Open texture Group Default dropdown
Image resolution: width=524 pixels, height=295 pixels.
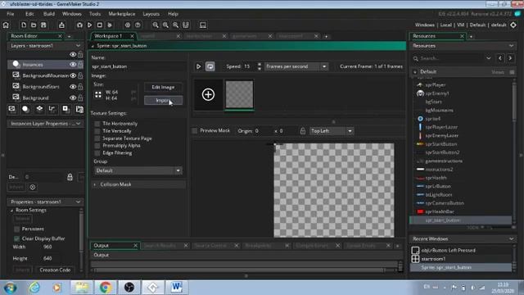point(138,170)
